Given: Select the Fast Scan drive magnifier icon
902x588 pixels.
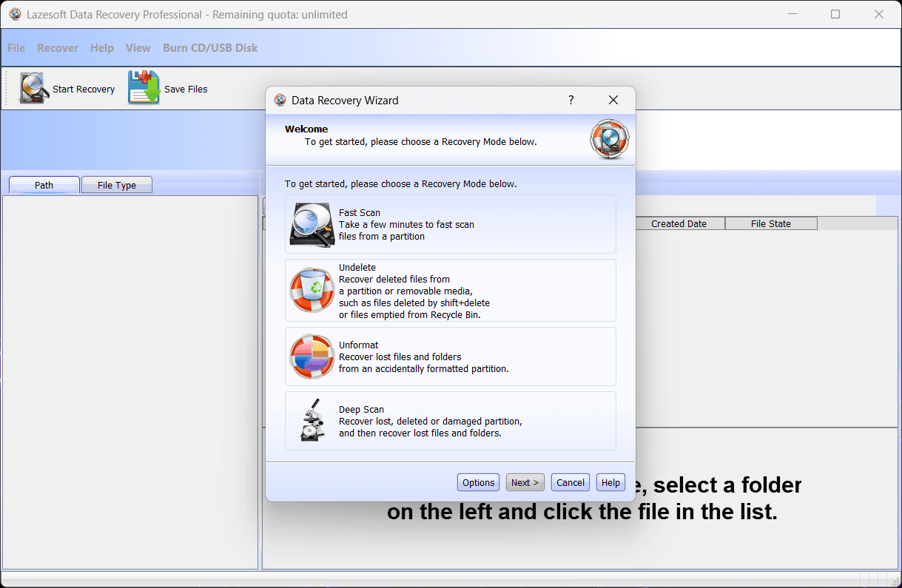Looking at the screenshot, I should tap(312, 224).
